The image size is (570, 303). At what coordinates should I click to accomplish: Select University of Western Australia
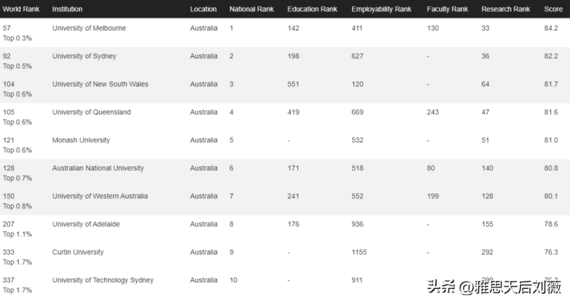point(100,196)
